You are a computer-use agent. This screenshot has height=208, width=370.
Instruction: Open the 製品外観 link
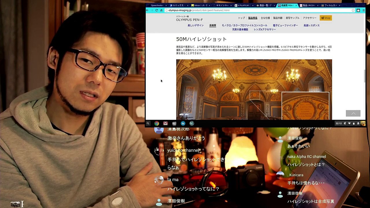(x=278, y=18)
